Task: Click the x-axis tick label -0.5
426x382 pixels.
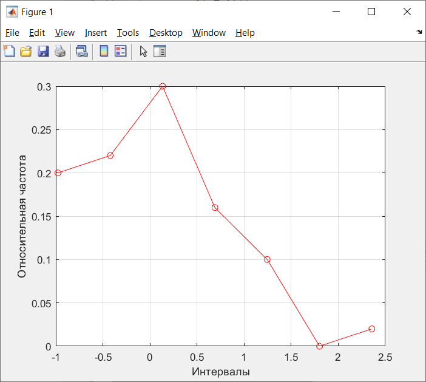Action: 103,357
